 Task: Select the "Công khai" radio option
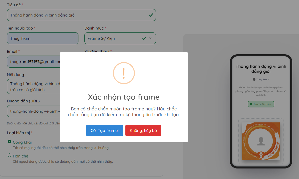[9, 141]
